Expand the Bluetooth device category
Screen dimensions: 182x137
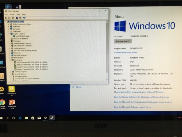(x=8, y=27)
